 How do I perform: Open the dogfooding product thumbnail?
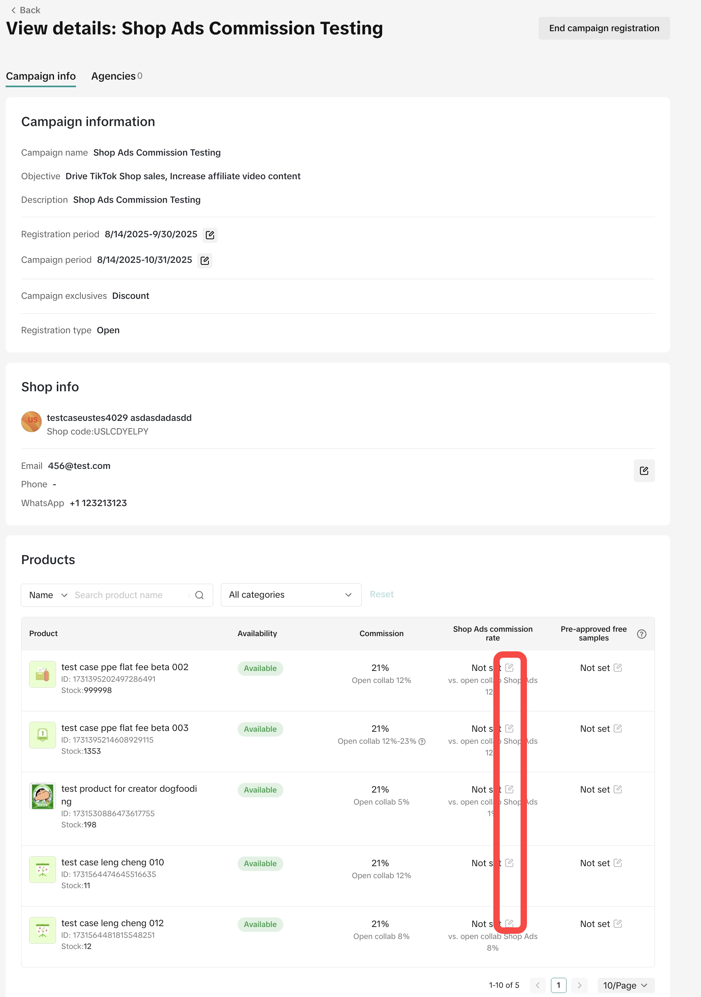tap(42, 796)
